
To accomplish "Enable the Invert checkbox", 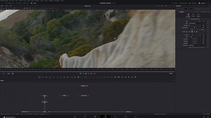I will pyautogui.click(x=189, y=29).
